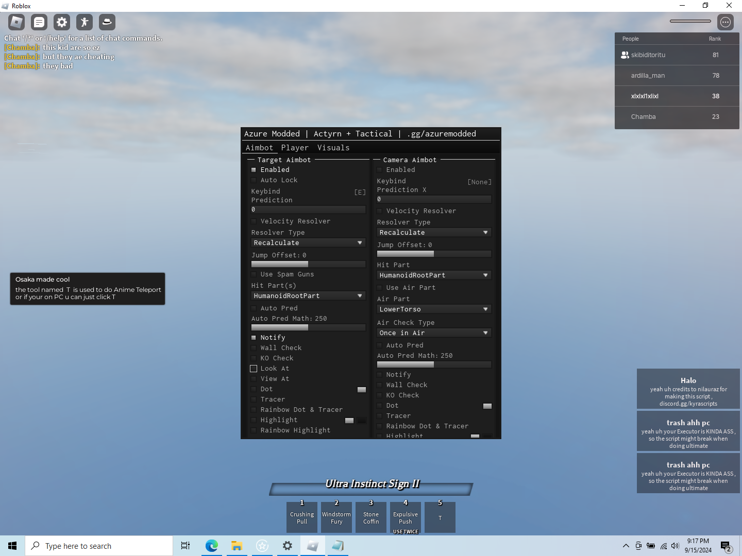This screenshot has width=742, height=556.
Task: Adjust Camera Aimbot Jump Offset slider
Action: click(x=434, y=254)
